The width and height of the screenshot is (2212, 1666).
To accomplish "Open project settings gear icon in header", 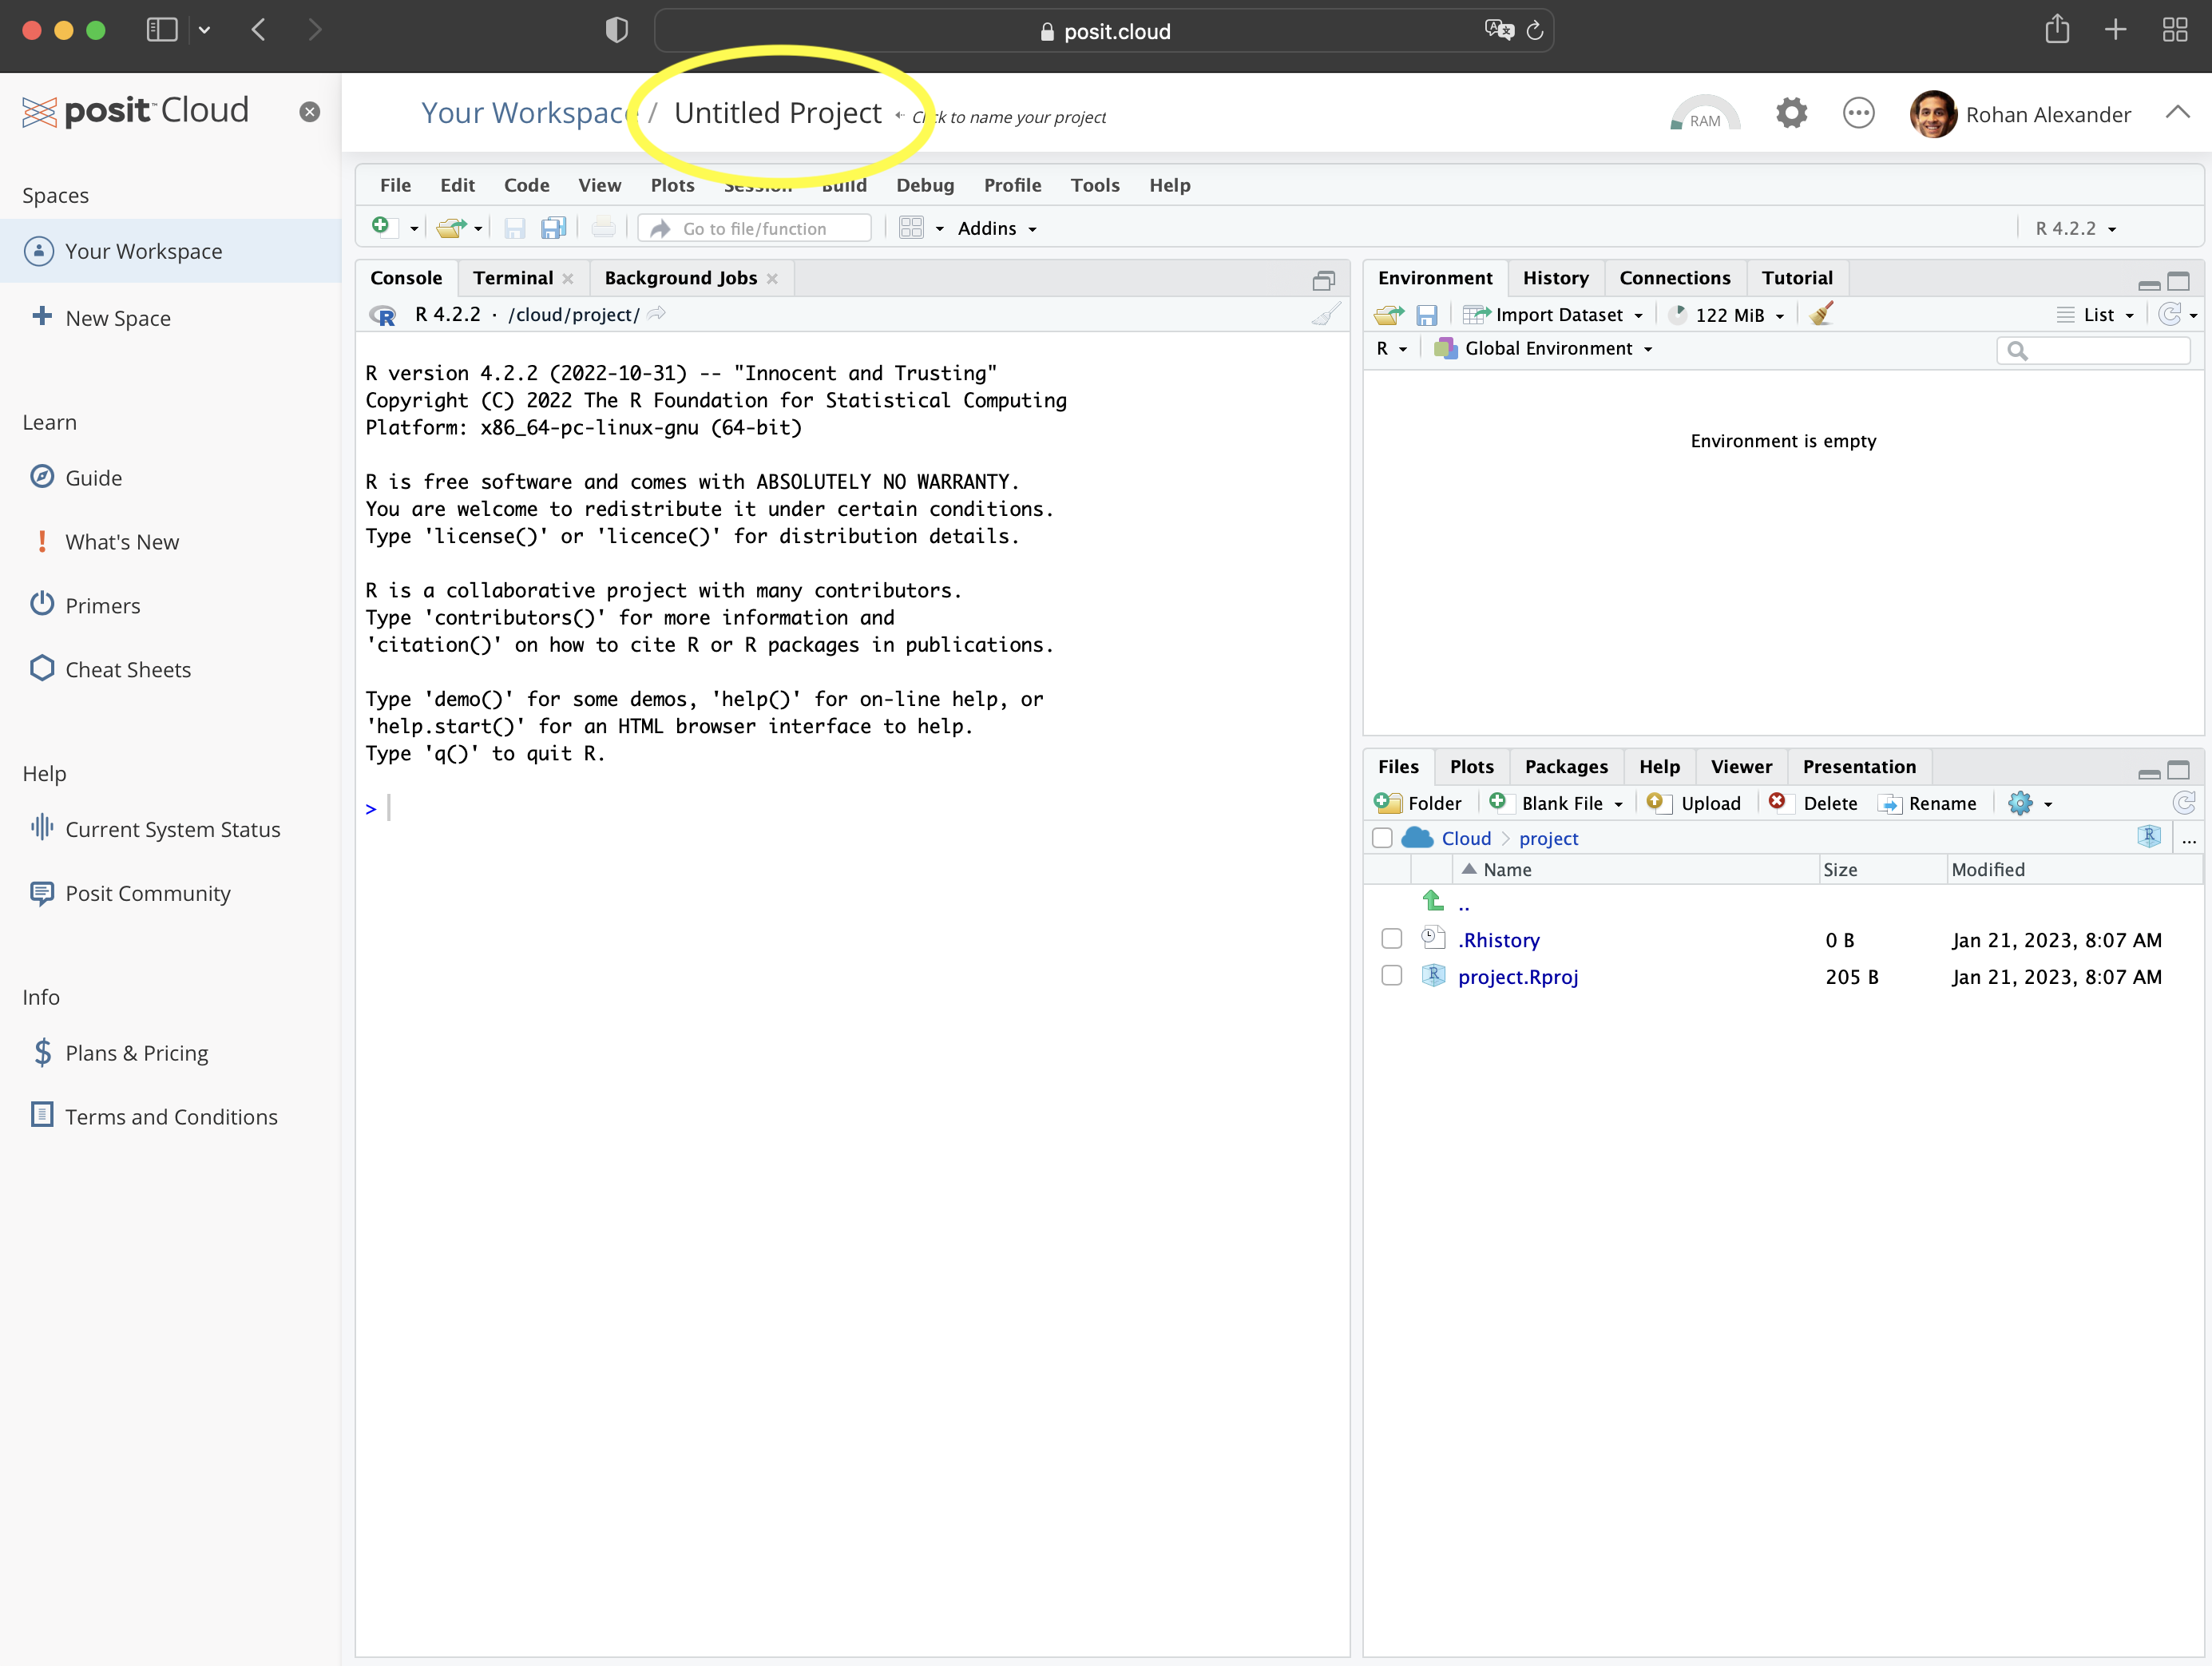I will pyautogui.click(x=1790, y=114).
